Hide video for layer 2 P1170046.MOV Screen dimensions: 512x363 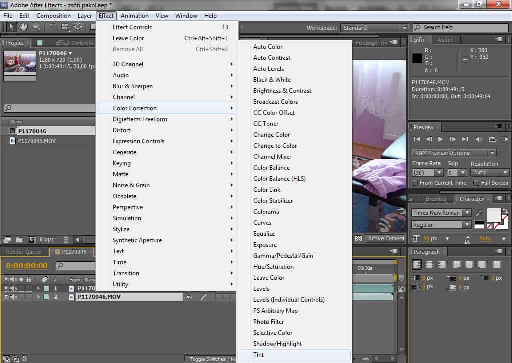pyautogui.click(x=6, y=296)
